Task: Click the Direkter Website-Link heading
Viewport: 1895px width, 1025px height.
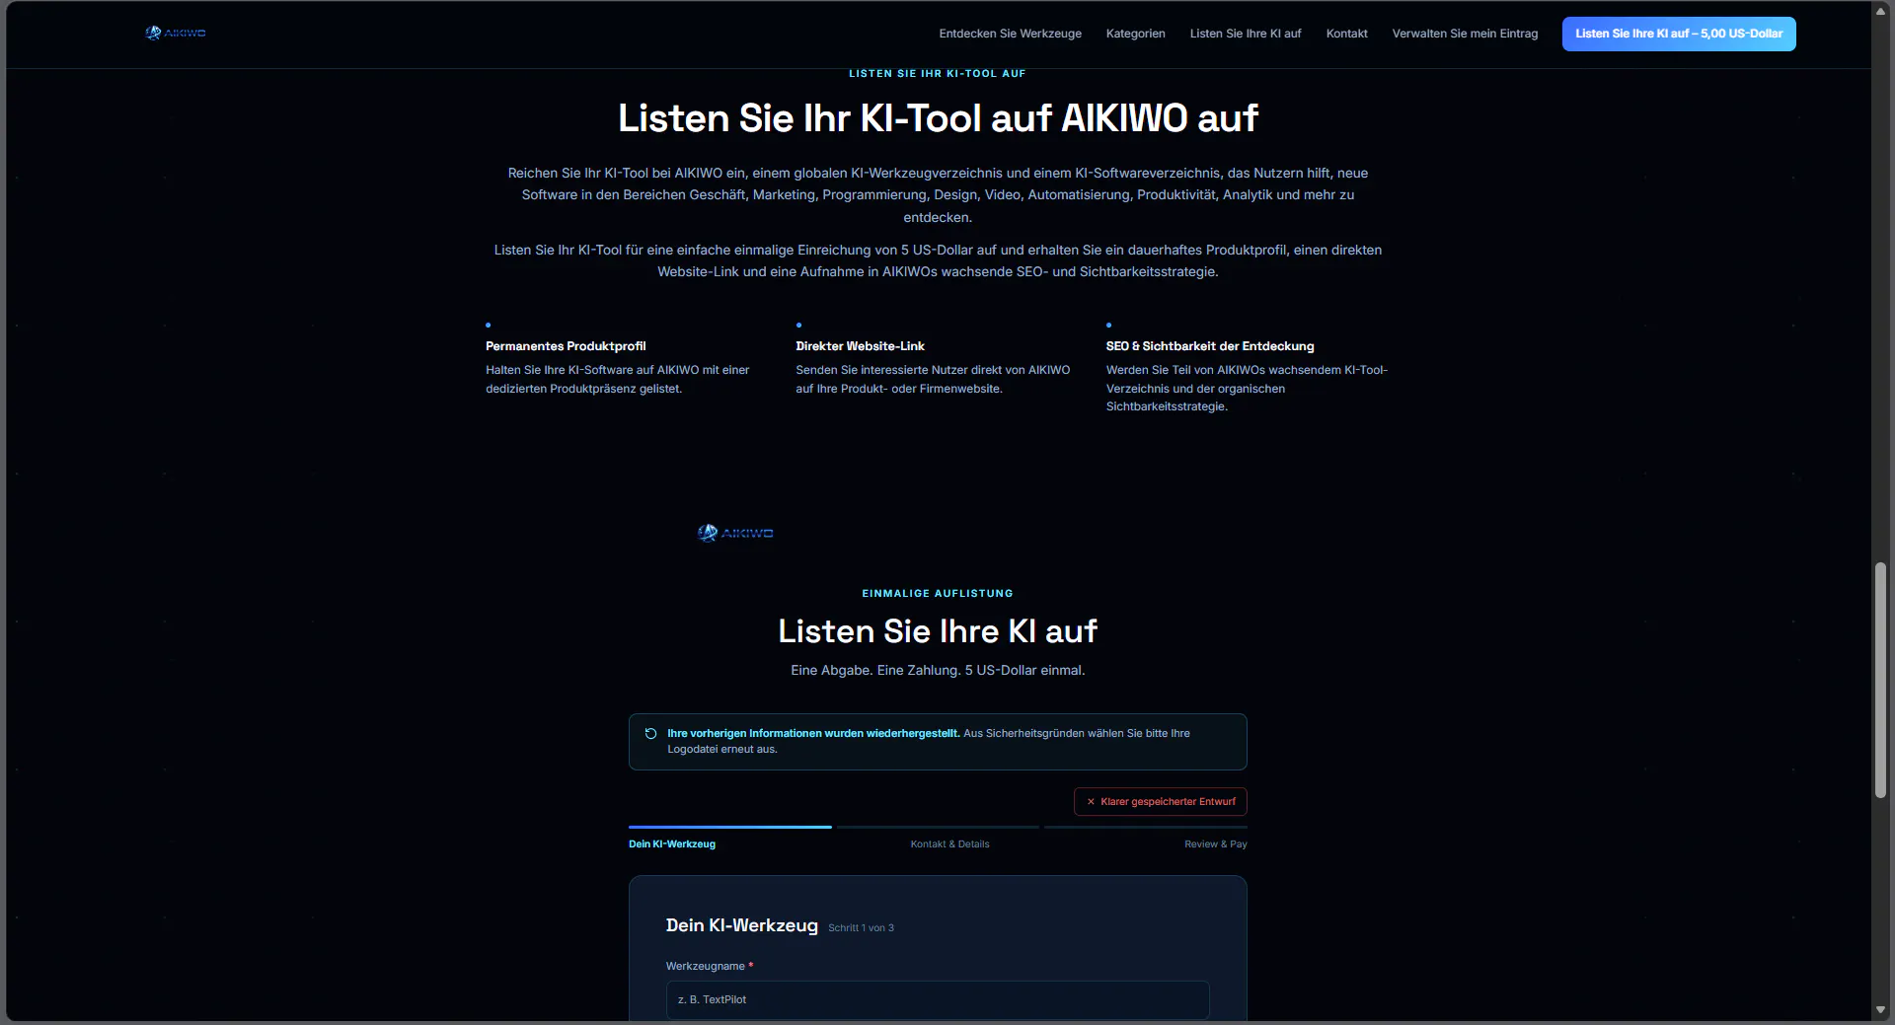Action: (860, 346)
